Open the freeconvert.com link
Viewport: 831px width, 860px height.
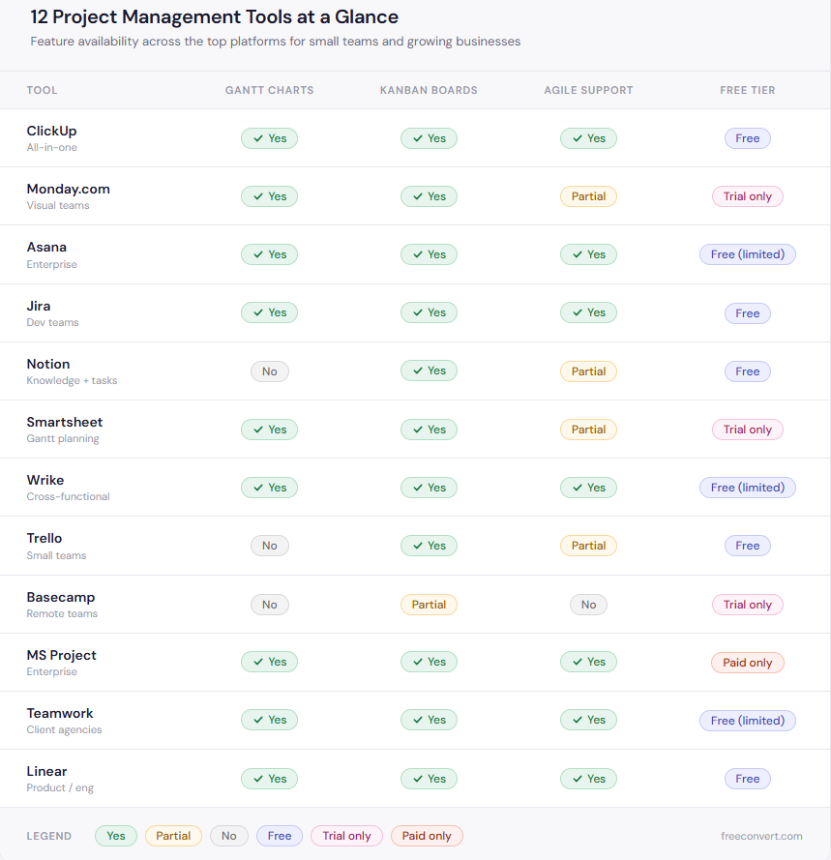click(x=761, y=836)
